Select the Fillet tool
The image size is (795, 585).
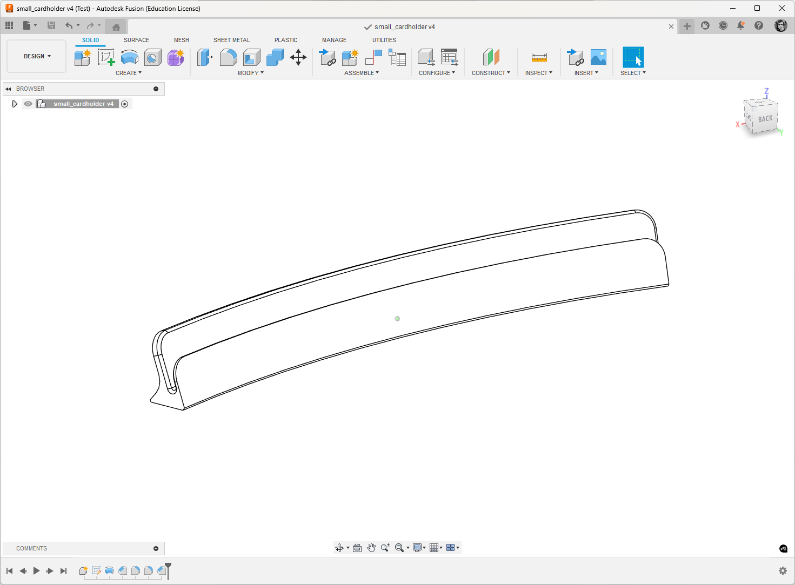228,57
